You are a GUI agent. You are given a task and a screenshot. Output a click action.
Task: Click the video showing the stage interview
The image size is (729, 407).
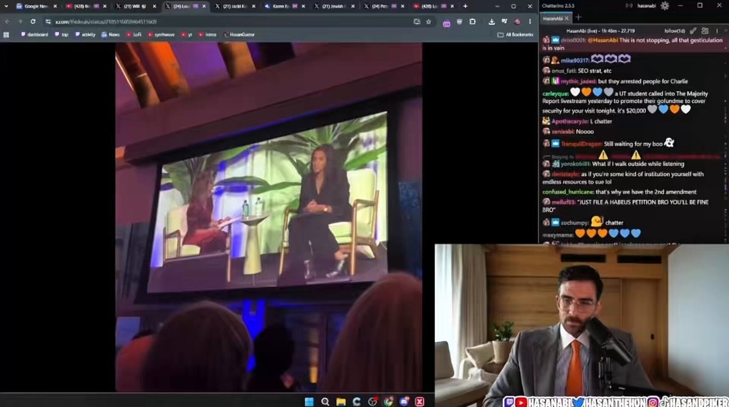pos(269,217)
